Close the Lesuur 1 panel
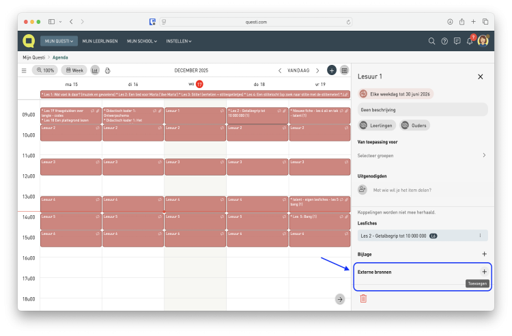 481,76
